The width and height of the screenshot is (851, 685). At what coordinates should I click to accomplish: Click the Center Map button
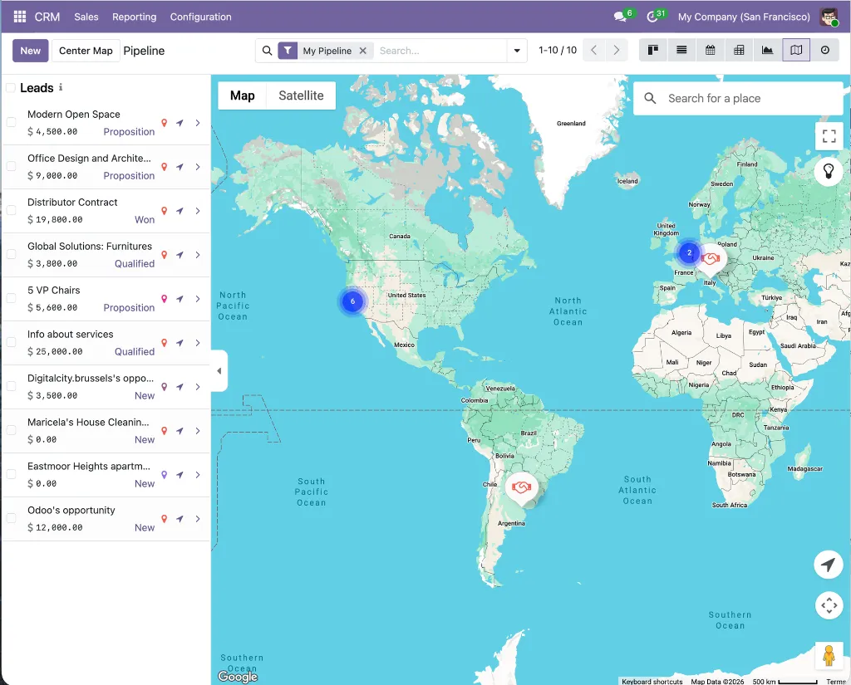point(86,51)
